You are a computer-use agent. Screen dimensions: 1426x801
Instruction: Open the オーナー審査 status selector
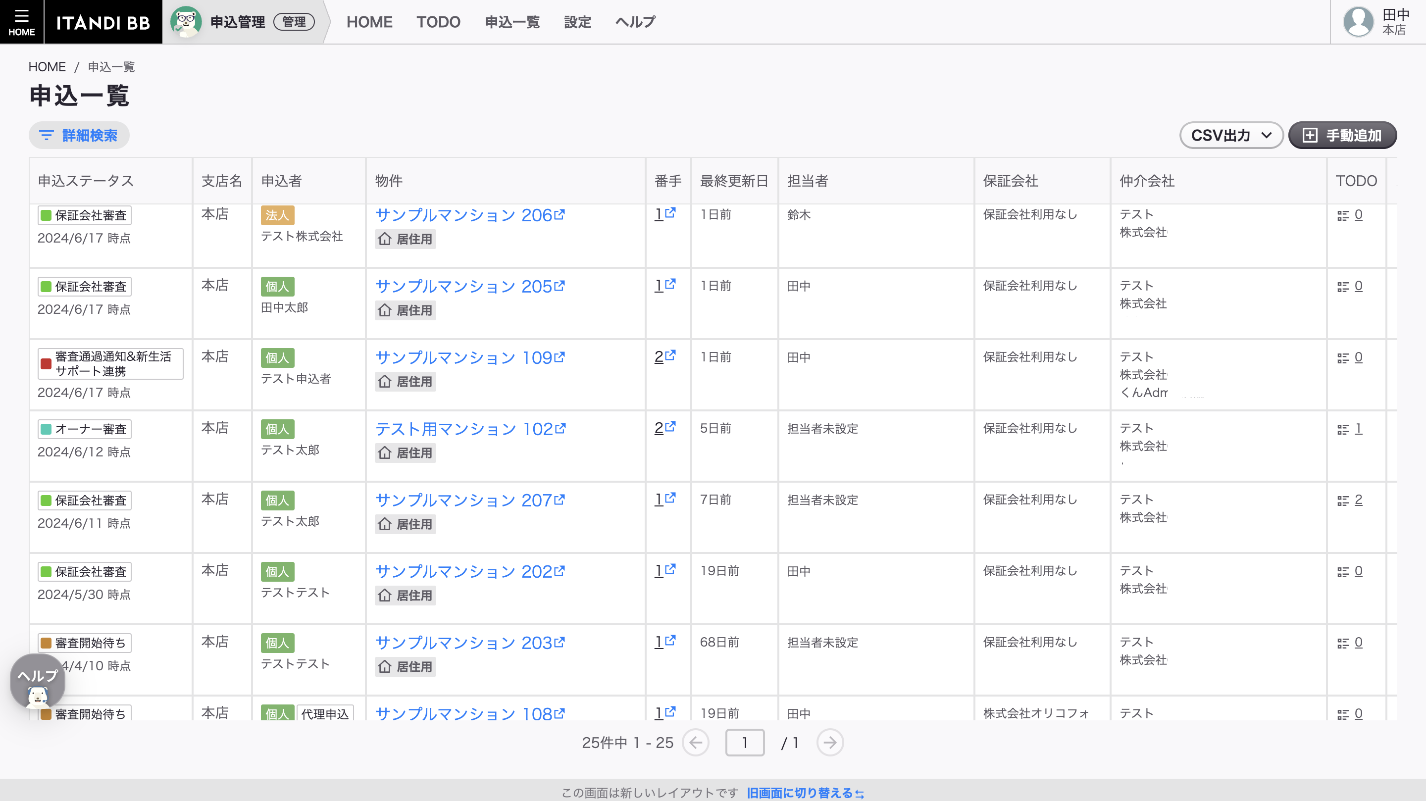[85, 429]
